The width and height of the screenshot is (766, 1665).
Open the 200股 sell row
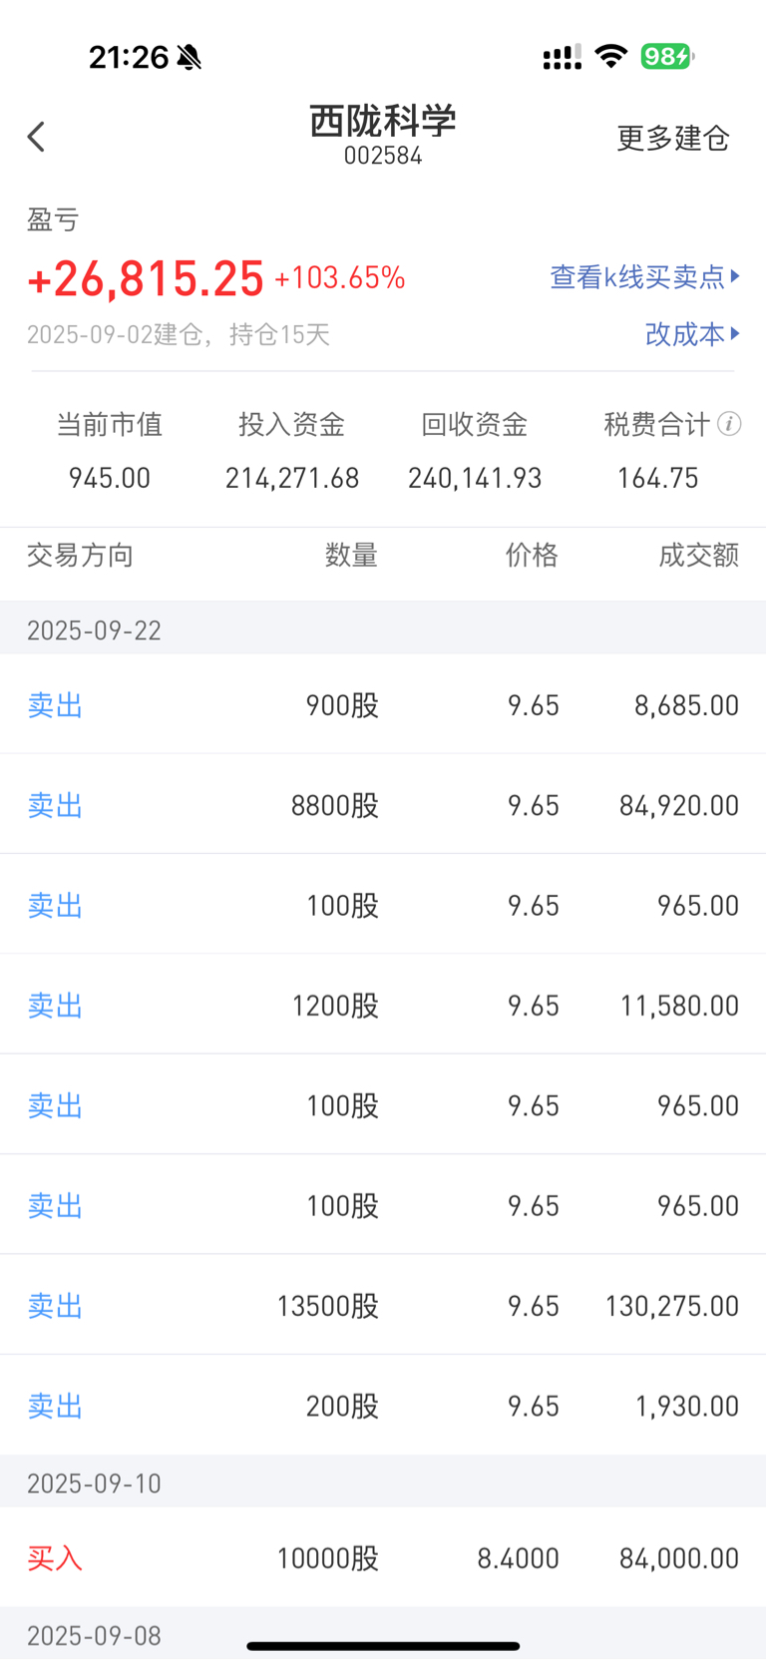coord(383,1405)
